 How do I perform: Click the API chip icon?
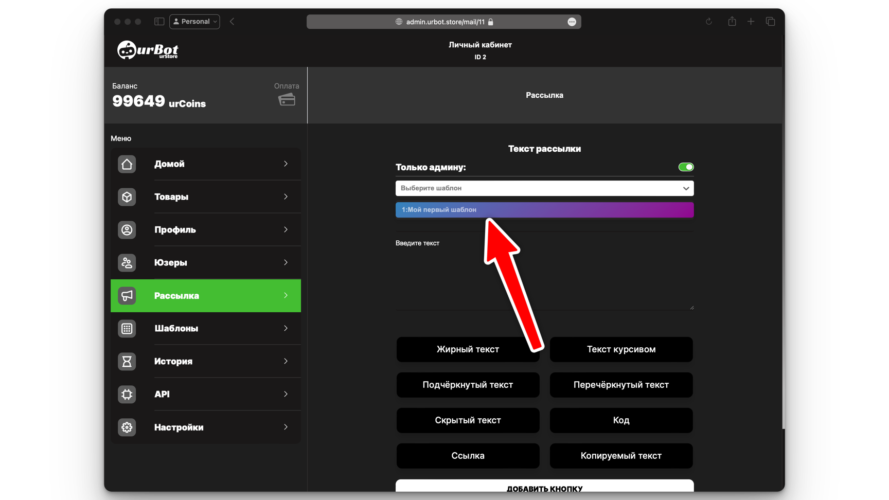[x=127, y=395]
